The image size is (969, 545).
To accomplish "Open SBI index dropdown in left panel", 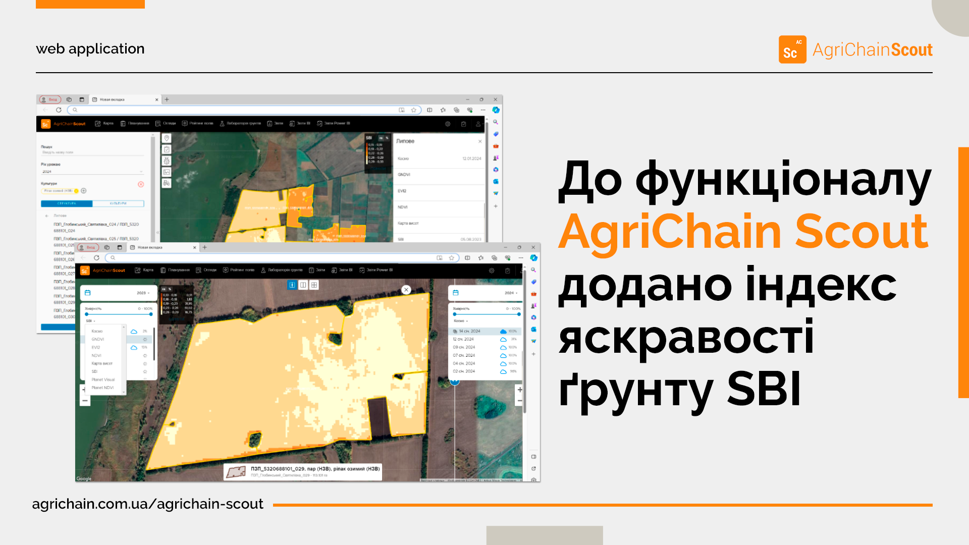I will (90, 321).
